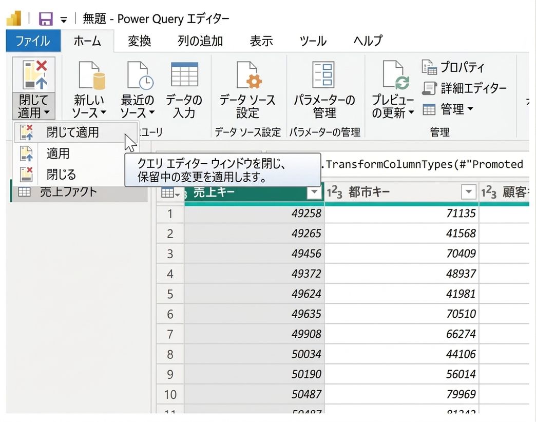Choose 適用 from the dropdown menu
This screenshot has height=422, width=536.
coord(68,154)
